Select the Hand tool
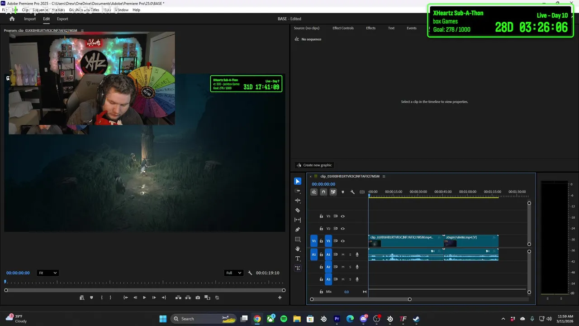 298,249
